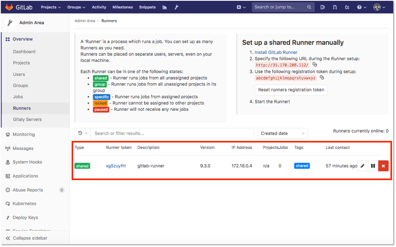Click the Overview grid icon in sidebar
The width and height of the screenshot is (396, 247).
click(8, 39)
